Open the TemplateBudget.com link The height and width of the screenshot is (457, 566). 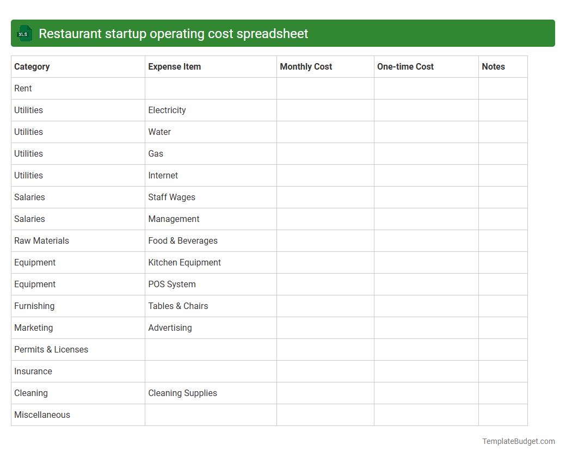pyautogui.click(x=518, y=441)
